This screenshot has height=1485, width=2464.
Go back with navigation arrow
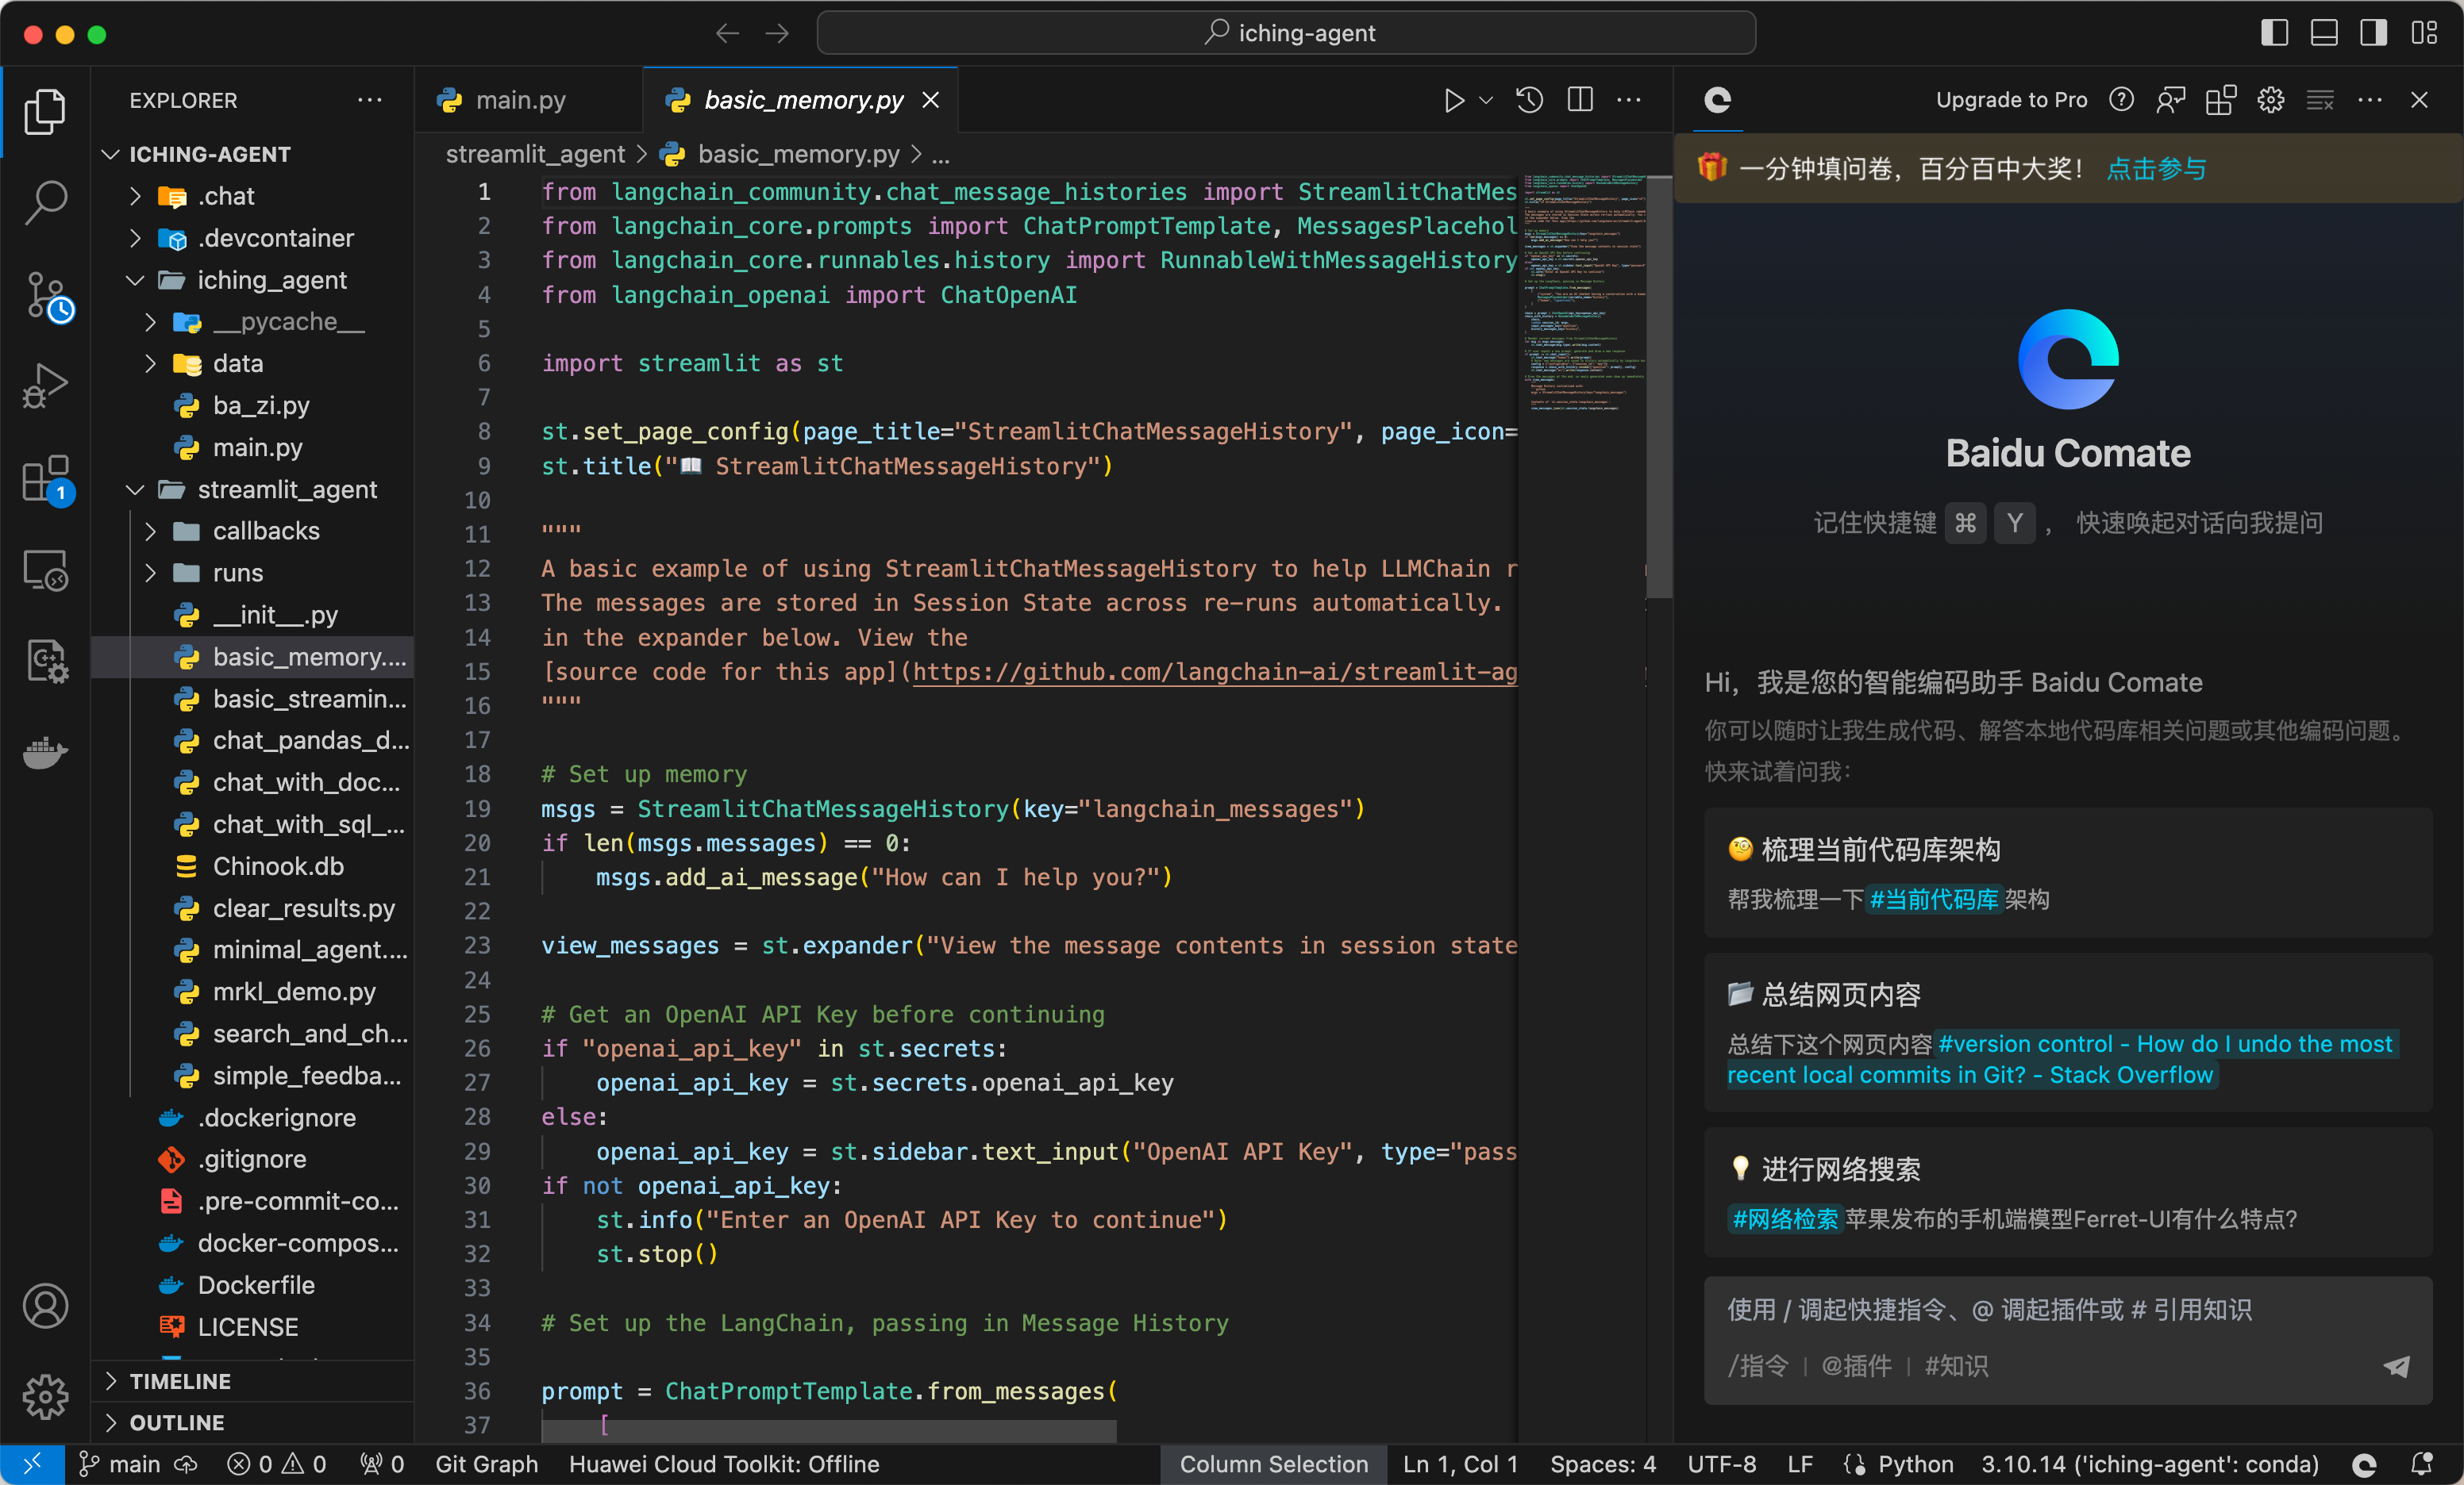[x=727, y=33]
